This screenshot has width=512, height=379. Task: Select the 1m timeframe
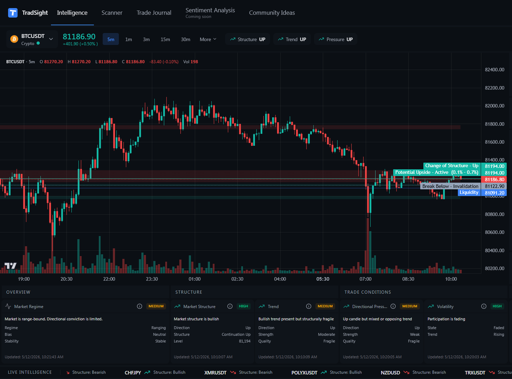tap(128, 39)
